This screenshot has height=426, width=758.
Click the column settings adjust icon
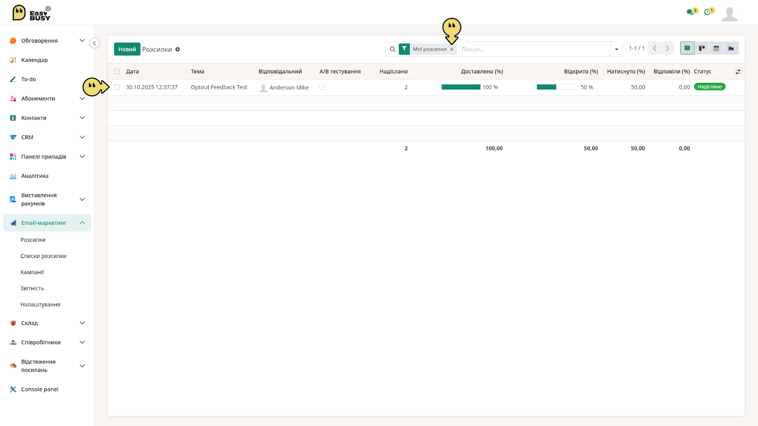[738, 72]
